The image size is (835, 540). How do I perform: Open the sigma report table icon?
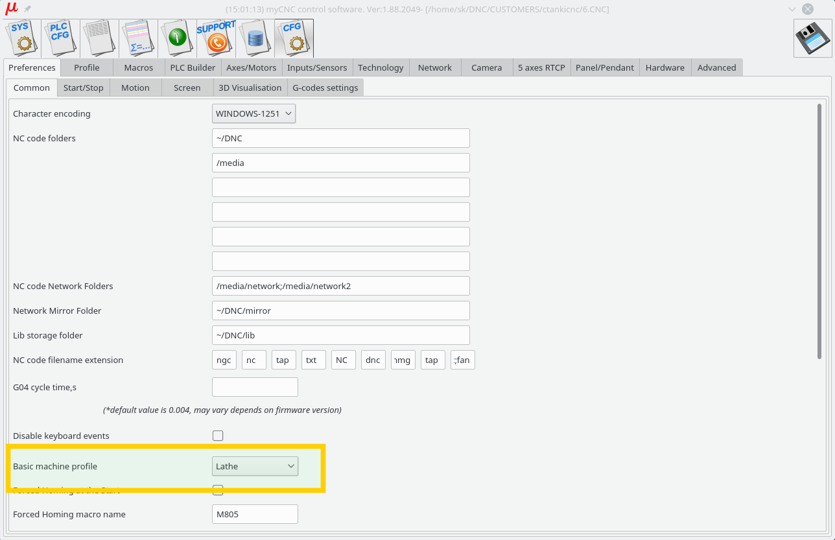pos(139,38)
